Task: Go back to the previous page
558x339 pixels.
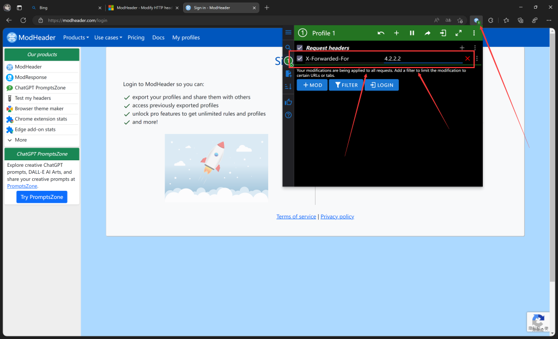Action: 9,20
